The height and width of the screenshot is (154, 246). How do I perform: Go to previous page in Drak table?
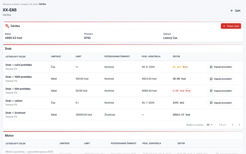[232, 125]
